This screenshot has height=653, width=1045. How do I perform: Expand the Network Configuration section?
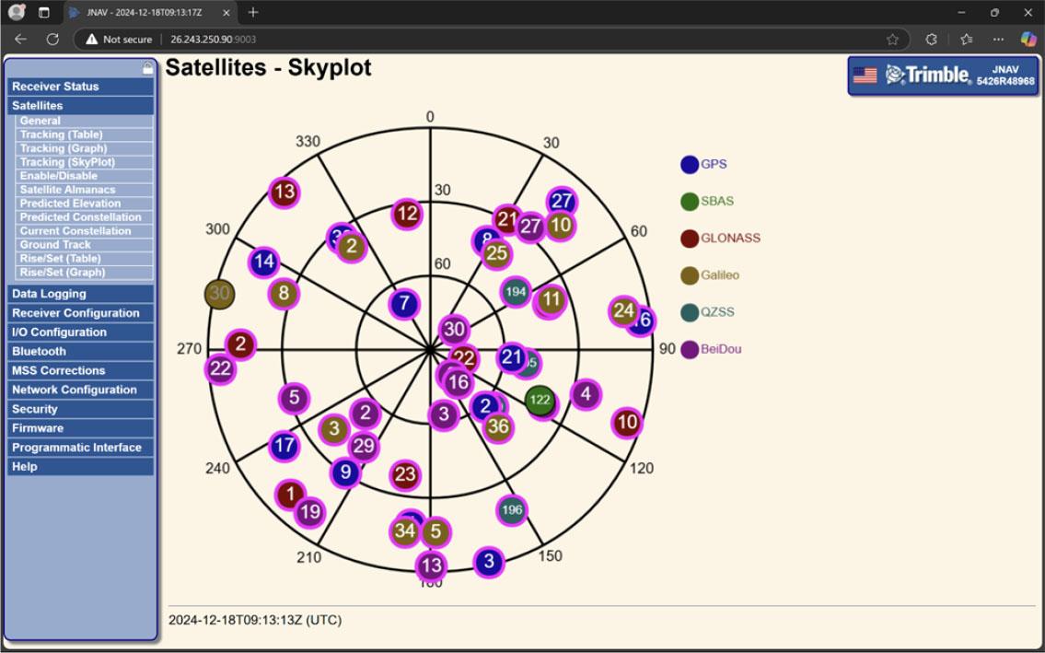(74, 390)
